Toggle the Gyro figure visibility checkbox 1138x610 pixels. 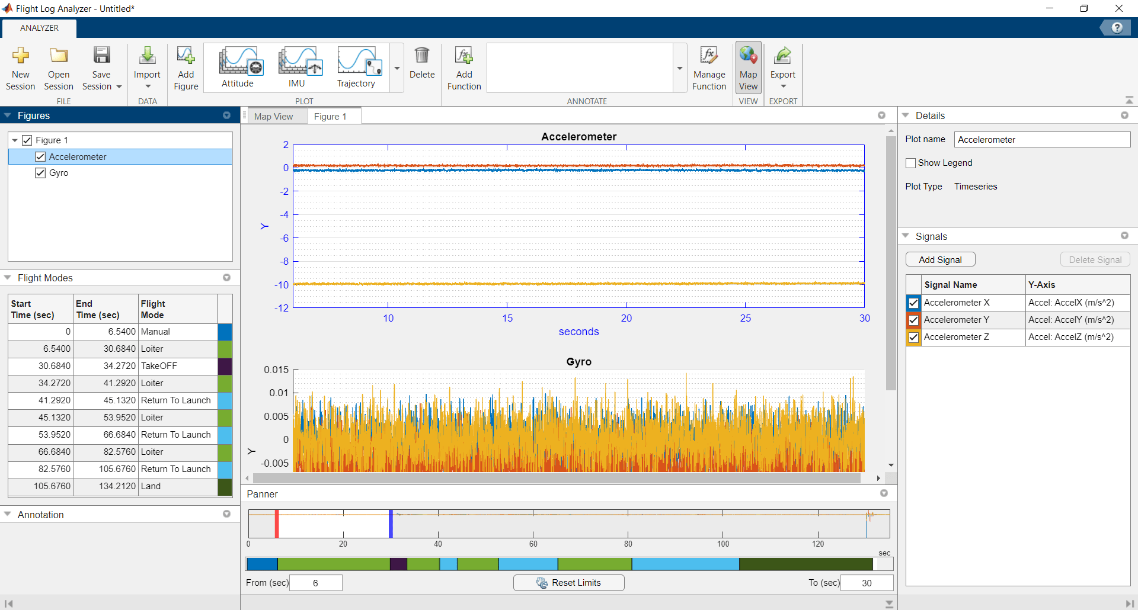(40, 172)
